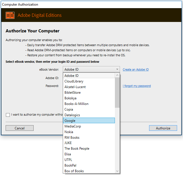Collapse the eBook Vendor dropdown arrow
The height and width of the screenshot is (175, 183).
click(117, 69)
